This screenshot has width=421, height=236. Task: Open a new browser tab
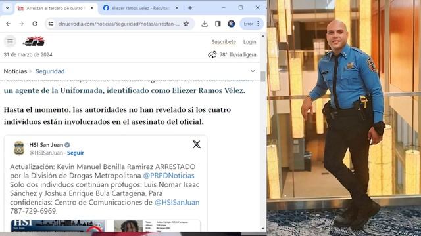[x=190, y=8]
